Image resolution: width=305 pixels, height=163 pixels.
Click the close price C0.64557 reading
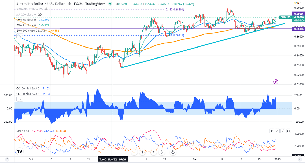tap(163, 4)
